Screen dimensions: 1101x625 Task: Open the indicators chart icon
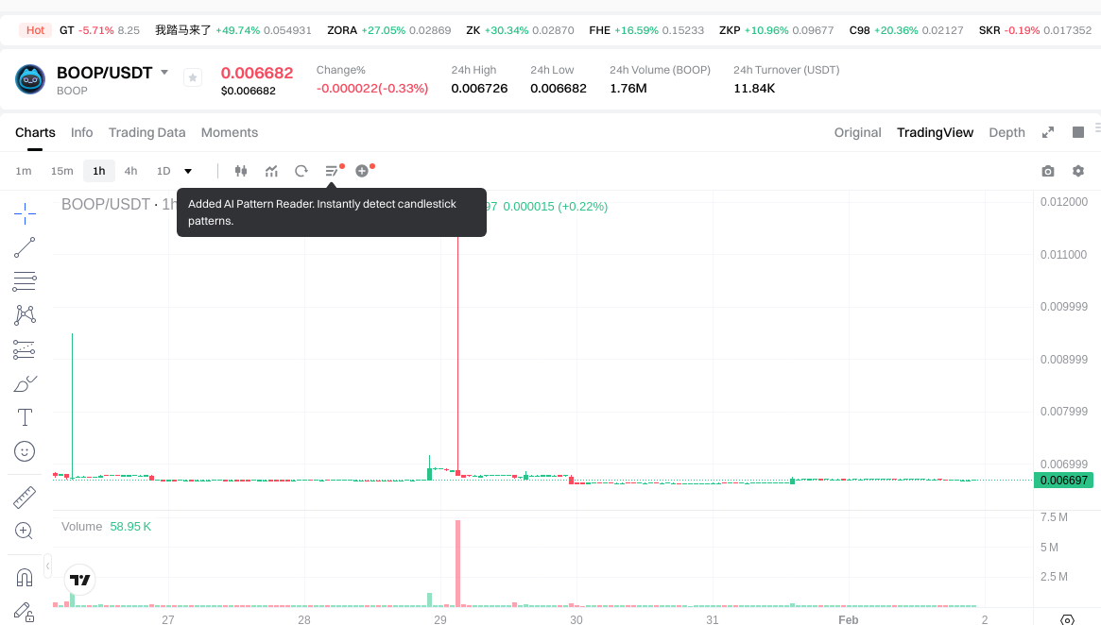point(271,171)
